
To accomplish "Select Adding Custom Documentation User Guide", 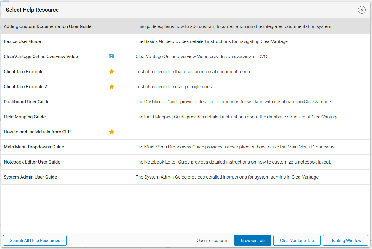I will click(x=48, y=26).
